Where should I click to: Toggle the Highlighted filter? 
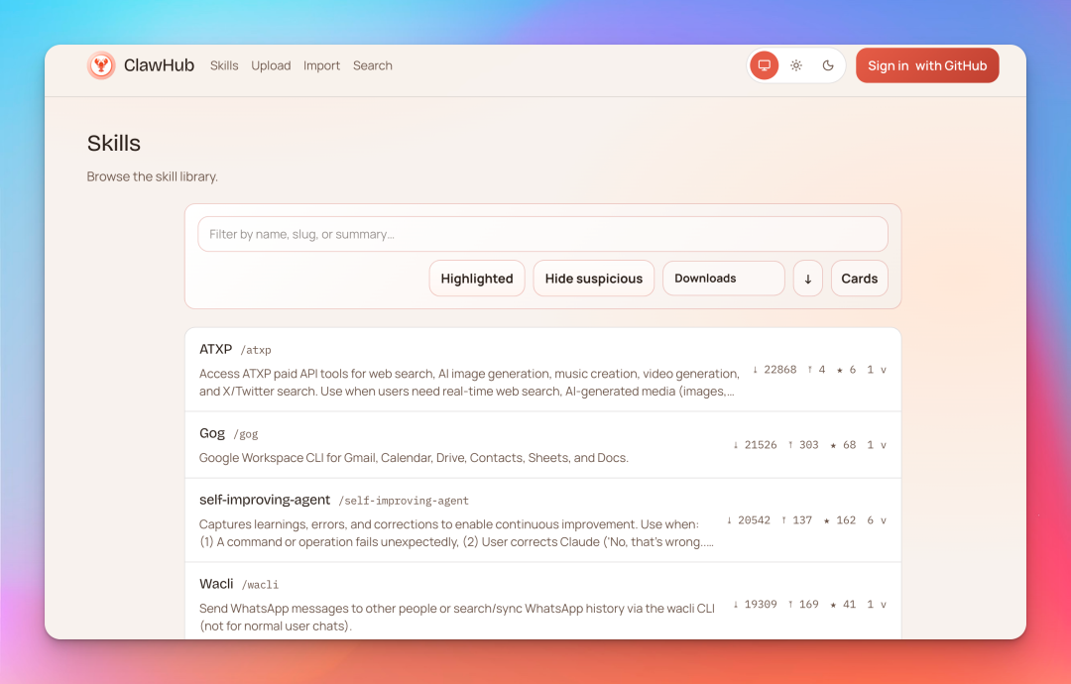(477, 279)
